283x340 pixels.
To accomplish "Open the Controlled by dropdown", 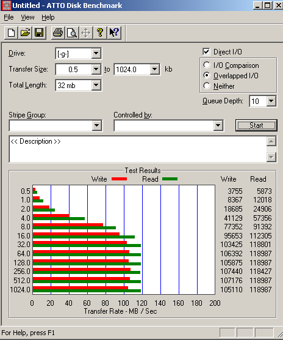I will [218, 125].
